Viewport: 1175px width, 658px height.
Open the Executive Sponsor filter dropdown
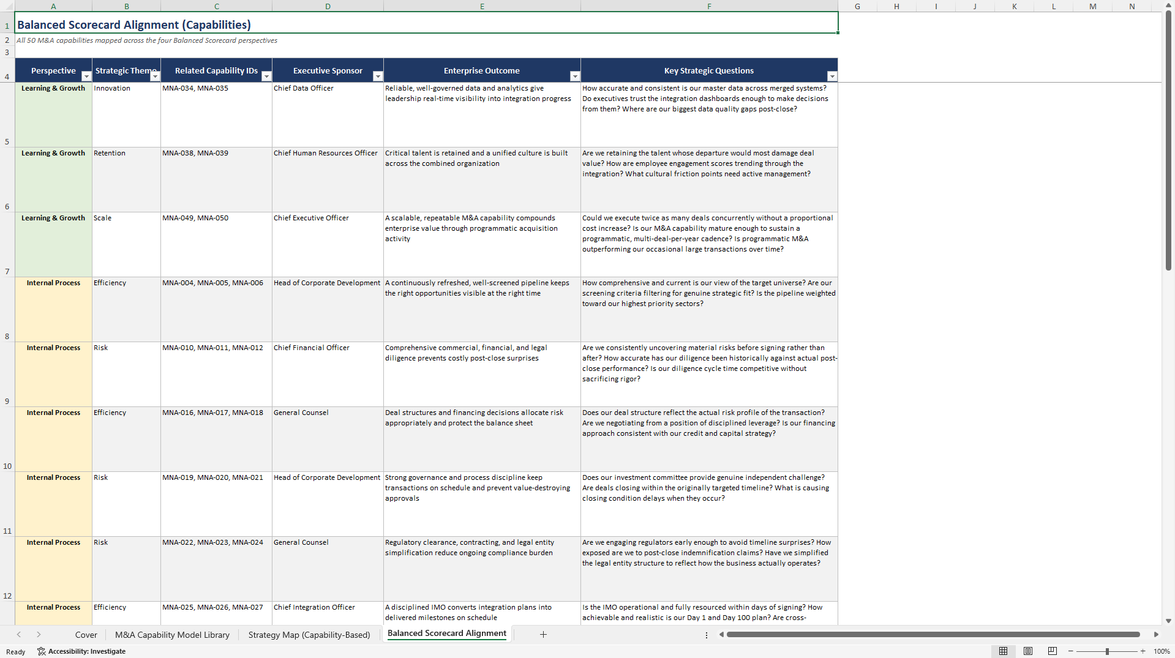[x=378, y=77]
